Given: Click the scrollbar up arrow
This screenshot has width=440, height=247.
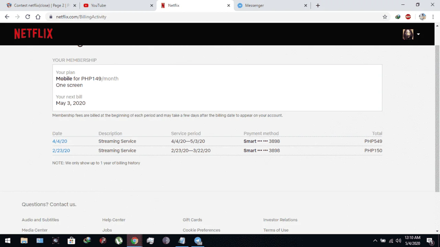Looking at the screenshot, I should (x=437, y=26).
